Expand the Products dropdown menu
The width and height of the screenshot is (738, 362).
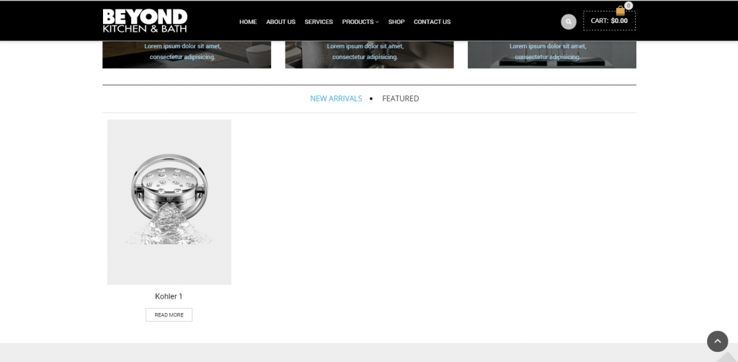[x=360, y=22]
